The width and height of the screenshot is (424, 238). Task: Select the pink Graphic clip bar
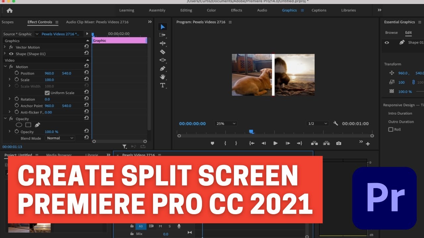click(x=119, y=40)
